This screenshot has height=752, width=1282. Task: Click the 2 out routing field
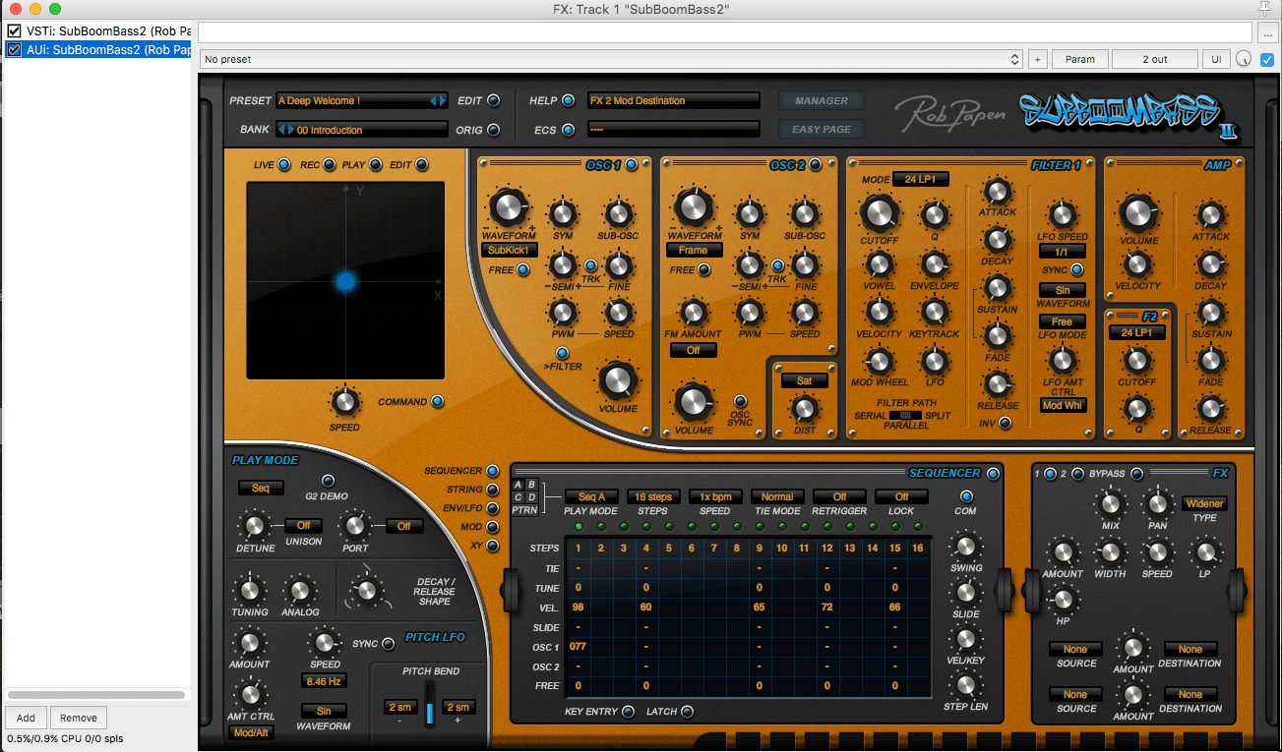tap(1155, 59)
